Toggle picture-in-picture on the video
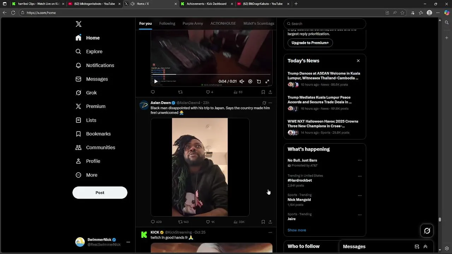Viewport: 452px width, 254px height. 258,81
